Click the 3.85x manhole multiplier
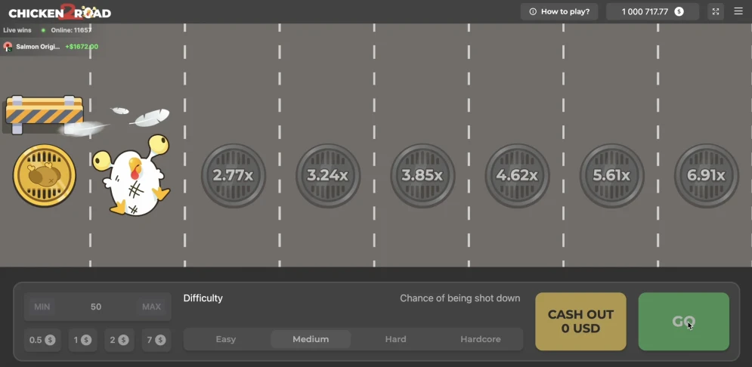The height and width of the screenshot is (367, 752). pyautogui.click(x=422, y=176)
